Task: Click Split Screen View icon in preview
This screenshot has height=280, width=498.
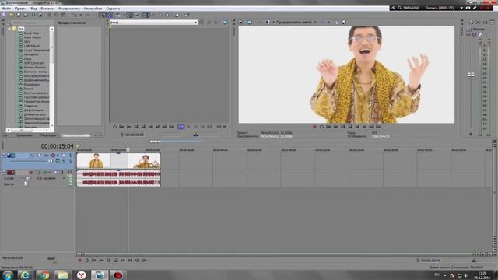Action: (x=268, y=23)
